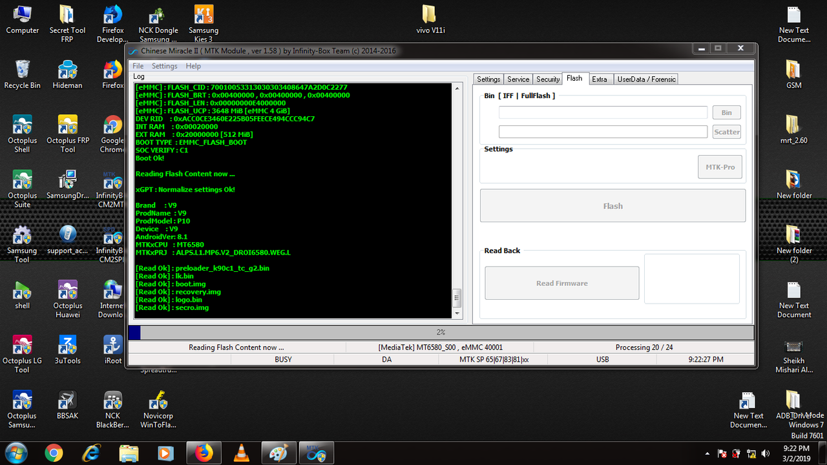Screen dimensions: 827x465
Task: Open the File menu
Action: point(138,66)
